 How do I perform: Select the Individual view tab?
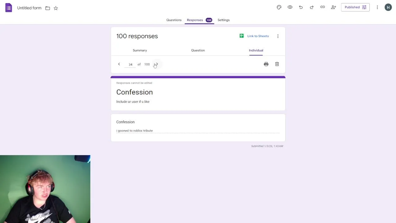(x=256, y=50)
